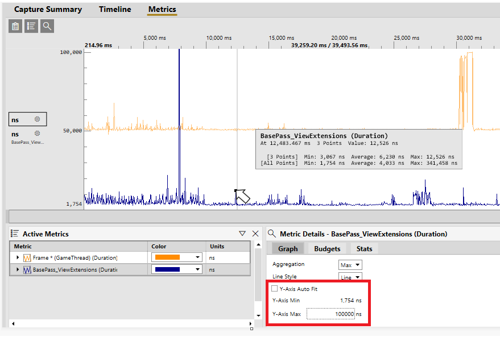The image size is (500, 337).
Task: Click the Active Metrics horizontal scrollbar left arrow
Action: coord(13,323)
